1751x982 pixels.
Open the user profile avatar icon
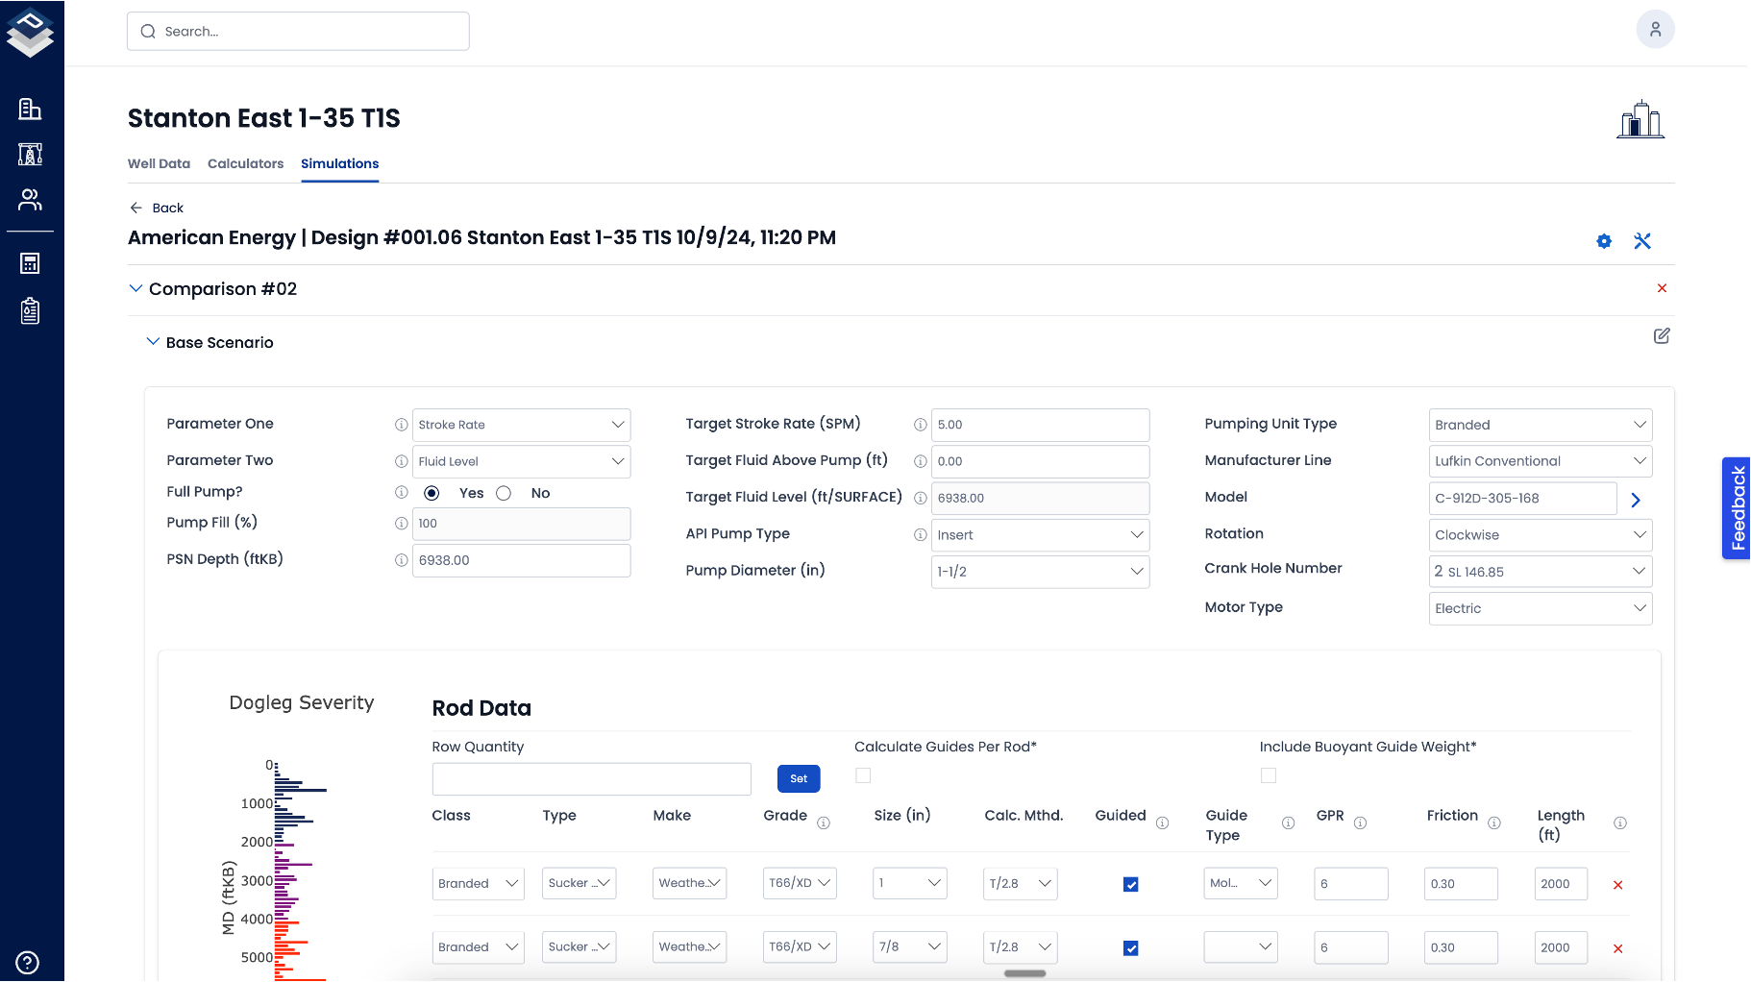[x=1655, y=30]
